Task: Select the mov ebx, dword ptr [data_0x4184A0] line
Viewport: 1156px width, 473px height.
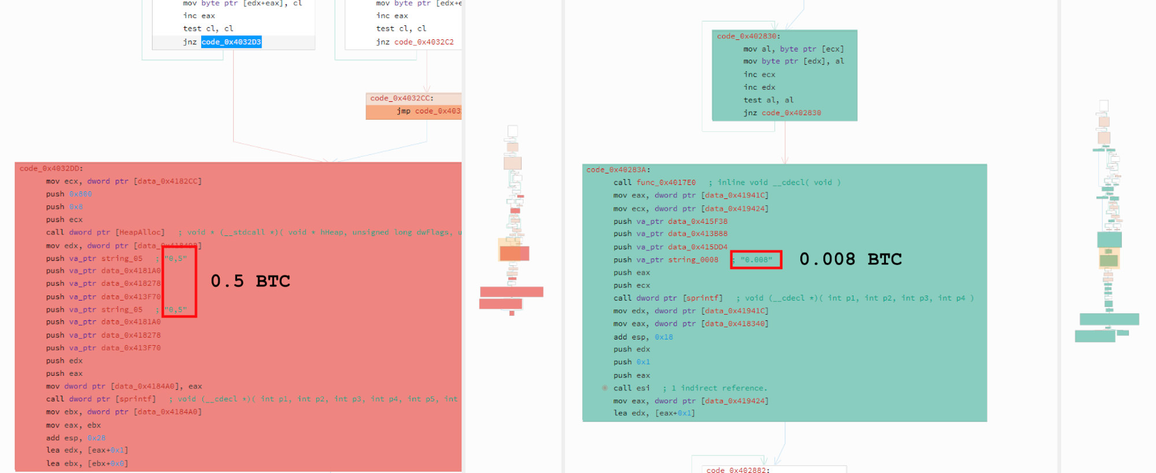Action: click(x=124, y=412)
